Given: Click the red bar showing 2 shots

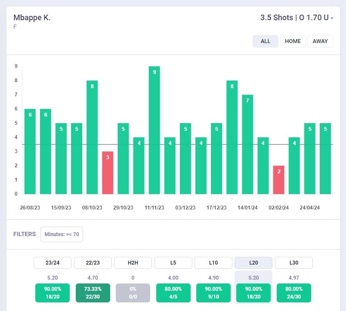Looking at the screenshot, I should (x=279, y=180).
